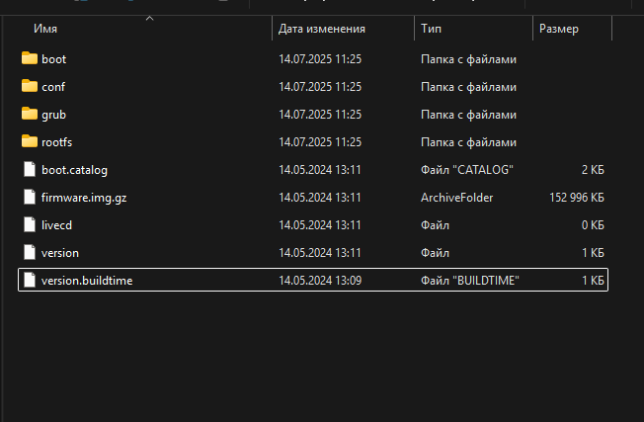The image size is (644, 422).
Task: Select the version.buildtime file name
Action: click(87, 281)
